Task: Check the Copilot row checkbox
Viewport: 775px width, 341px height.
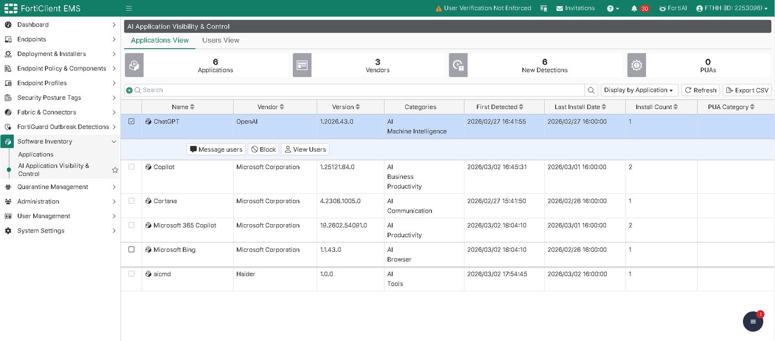Action: tap(131, 167)
